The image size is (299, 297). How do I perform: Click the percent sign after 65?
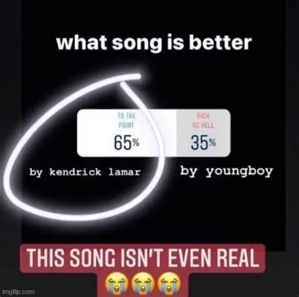(136, 143)
